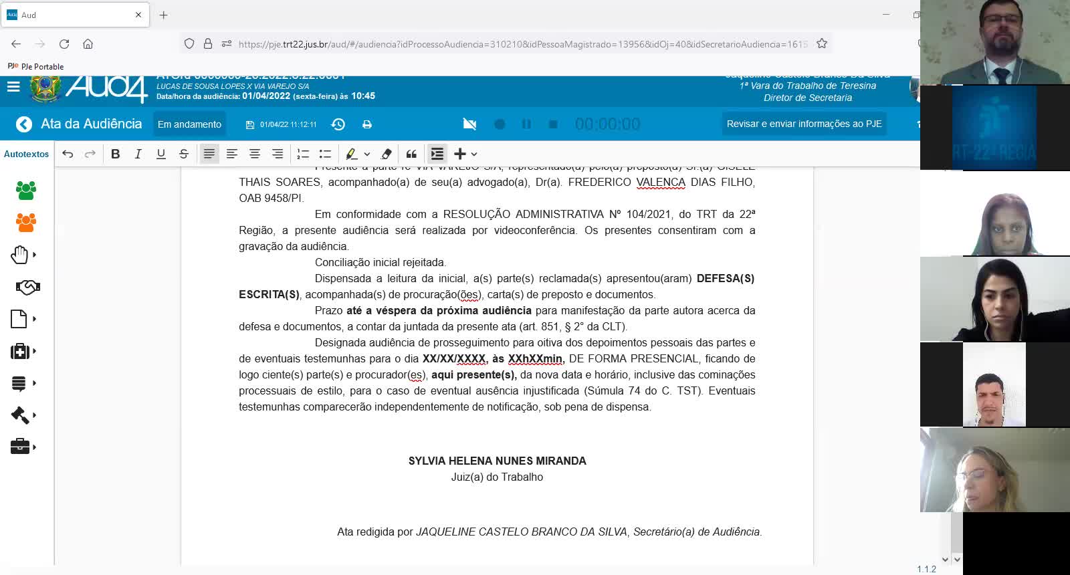Click the undo arrow in editor toolbar
This screenshot has width=1070, height=575.
click(x=68, y=154)
